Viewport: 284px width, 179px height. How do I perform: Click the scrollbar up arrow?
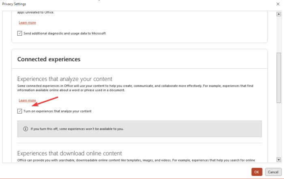tap(278, 14)
